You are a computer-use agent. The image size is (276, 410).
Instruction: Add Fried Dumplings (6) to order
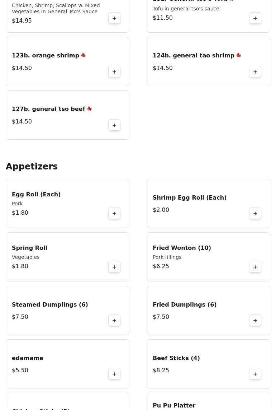255,321
